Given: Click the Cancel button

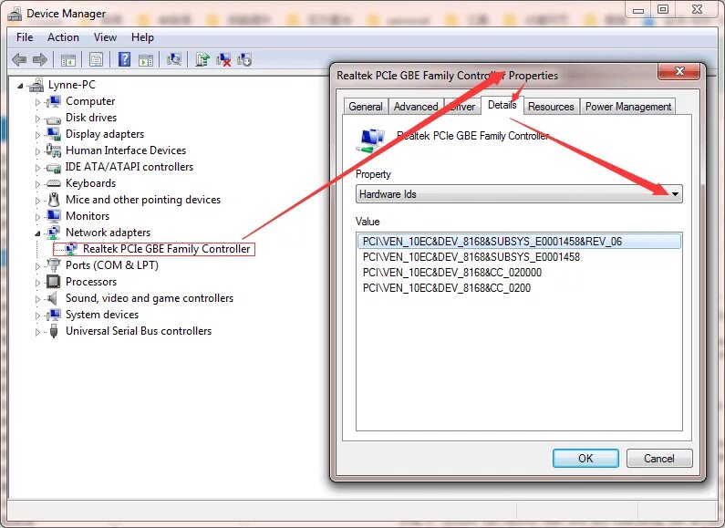Looking at the screenshot, I should (658, 458).
